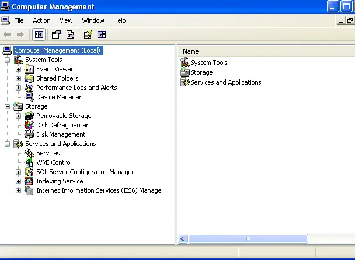Open the Window menu

pyautogui.click(x=93, y=20)
